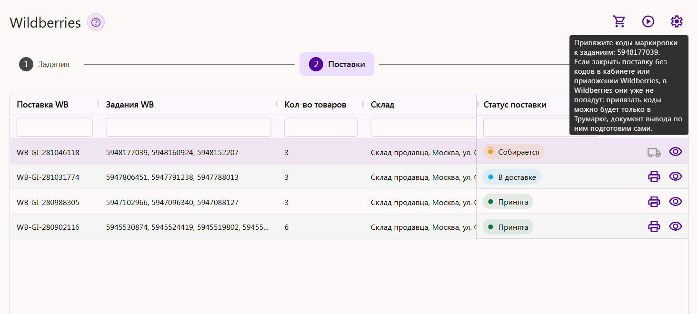Viewport: 698px width, 314px height.
Task: Sort by Поставка WB column header
Action: [42, 105]
